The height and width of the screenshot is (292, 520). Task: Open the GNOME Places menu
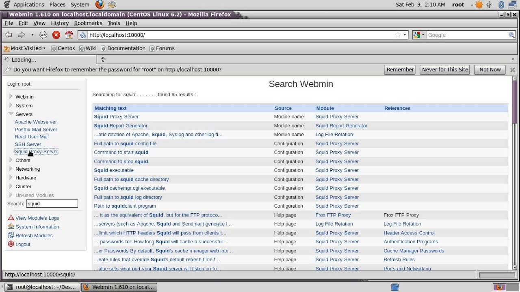pyautogui.click(x=57, y=4)
